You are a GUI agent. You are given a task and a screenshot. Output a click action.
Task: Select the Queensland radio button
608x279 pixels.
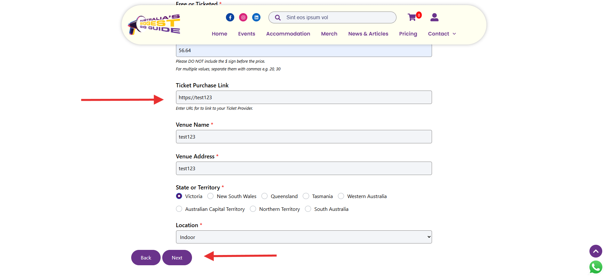(265, 196)
